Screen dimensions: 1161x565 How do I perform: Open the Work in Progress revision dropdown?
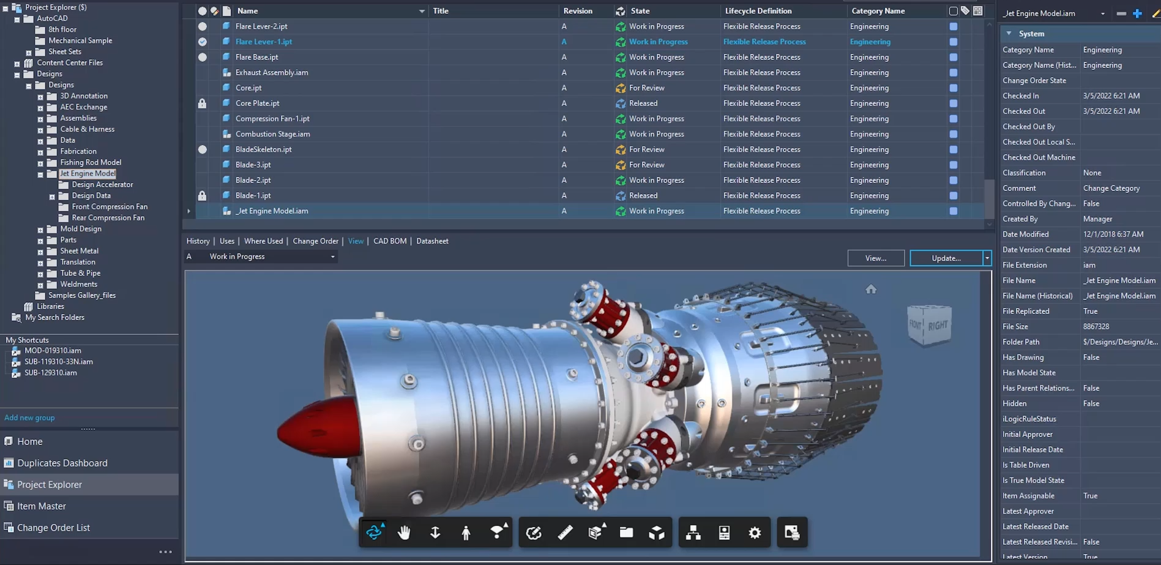pos(332,256)
